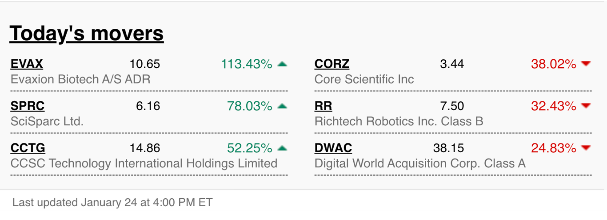Open the RR ticker link
This screenshot has height=220, width=607.
pos(323,106)
